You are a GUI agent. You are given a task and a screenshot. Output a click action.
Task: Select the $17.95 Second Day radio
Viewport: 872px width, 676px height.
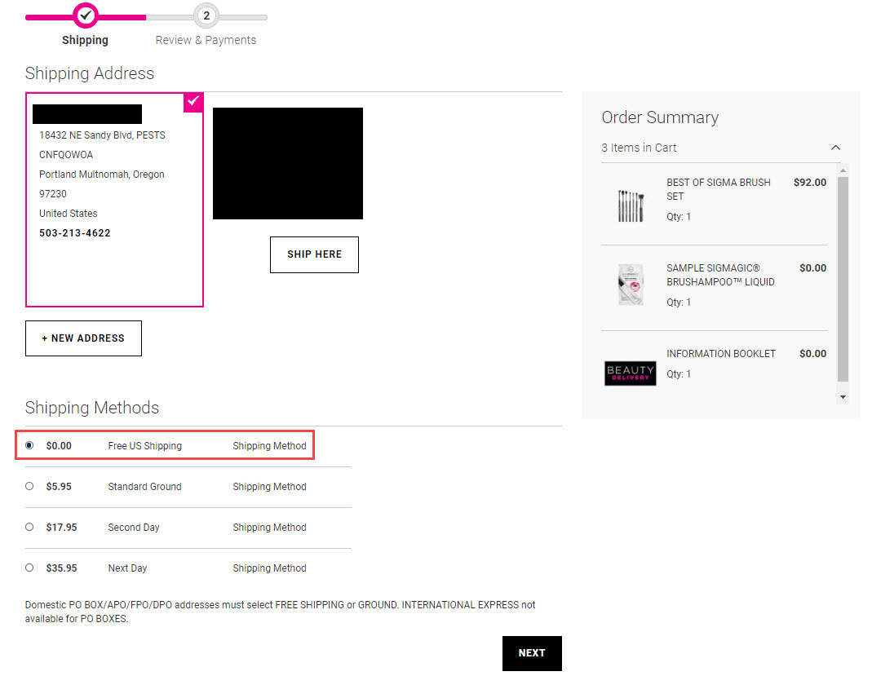click(x=29, y=527)
